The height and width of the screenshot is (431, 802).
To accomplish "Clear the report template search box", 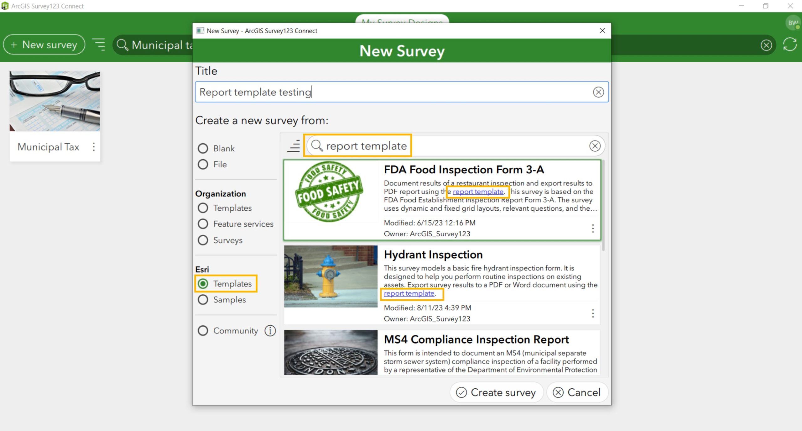I will click(594, 146).
